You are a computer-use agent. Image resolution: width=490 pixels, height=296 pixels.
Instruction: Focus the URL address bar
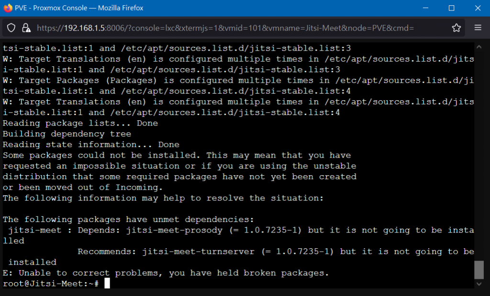[x=225, y=28]
